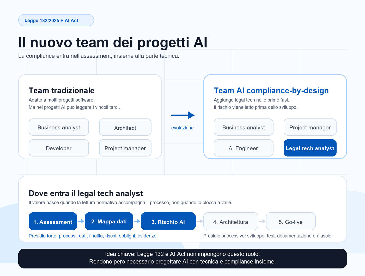Click text Adatto a molti progetti software.
Screen dimensions: 365x276
click(62, 100)
